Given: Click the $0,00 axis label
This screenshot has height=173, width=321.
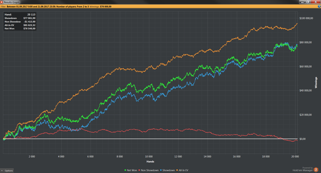Looking at the screenshot, I should point(303,139).
